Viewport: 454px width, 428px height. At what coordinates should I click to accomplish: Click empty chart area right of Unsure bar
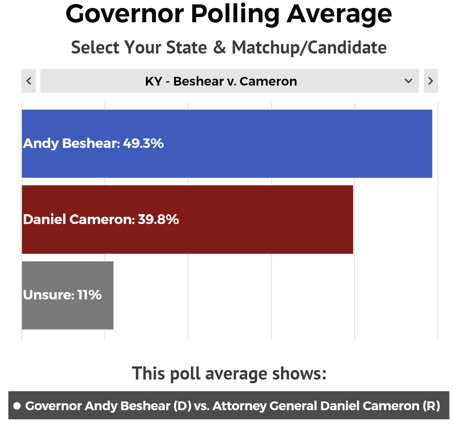click(x=275, y=295)
